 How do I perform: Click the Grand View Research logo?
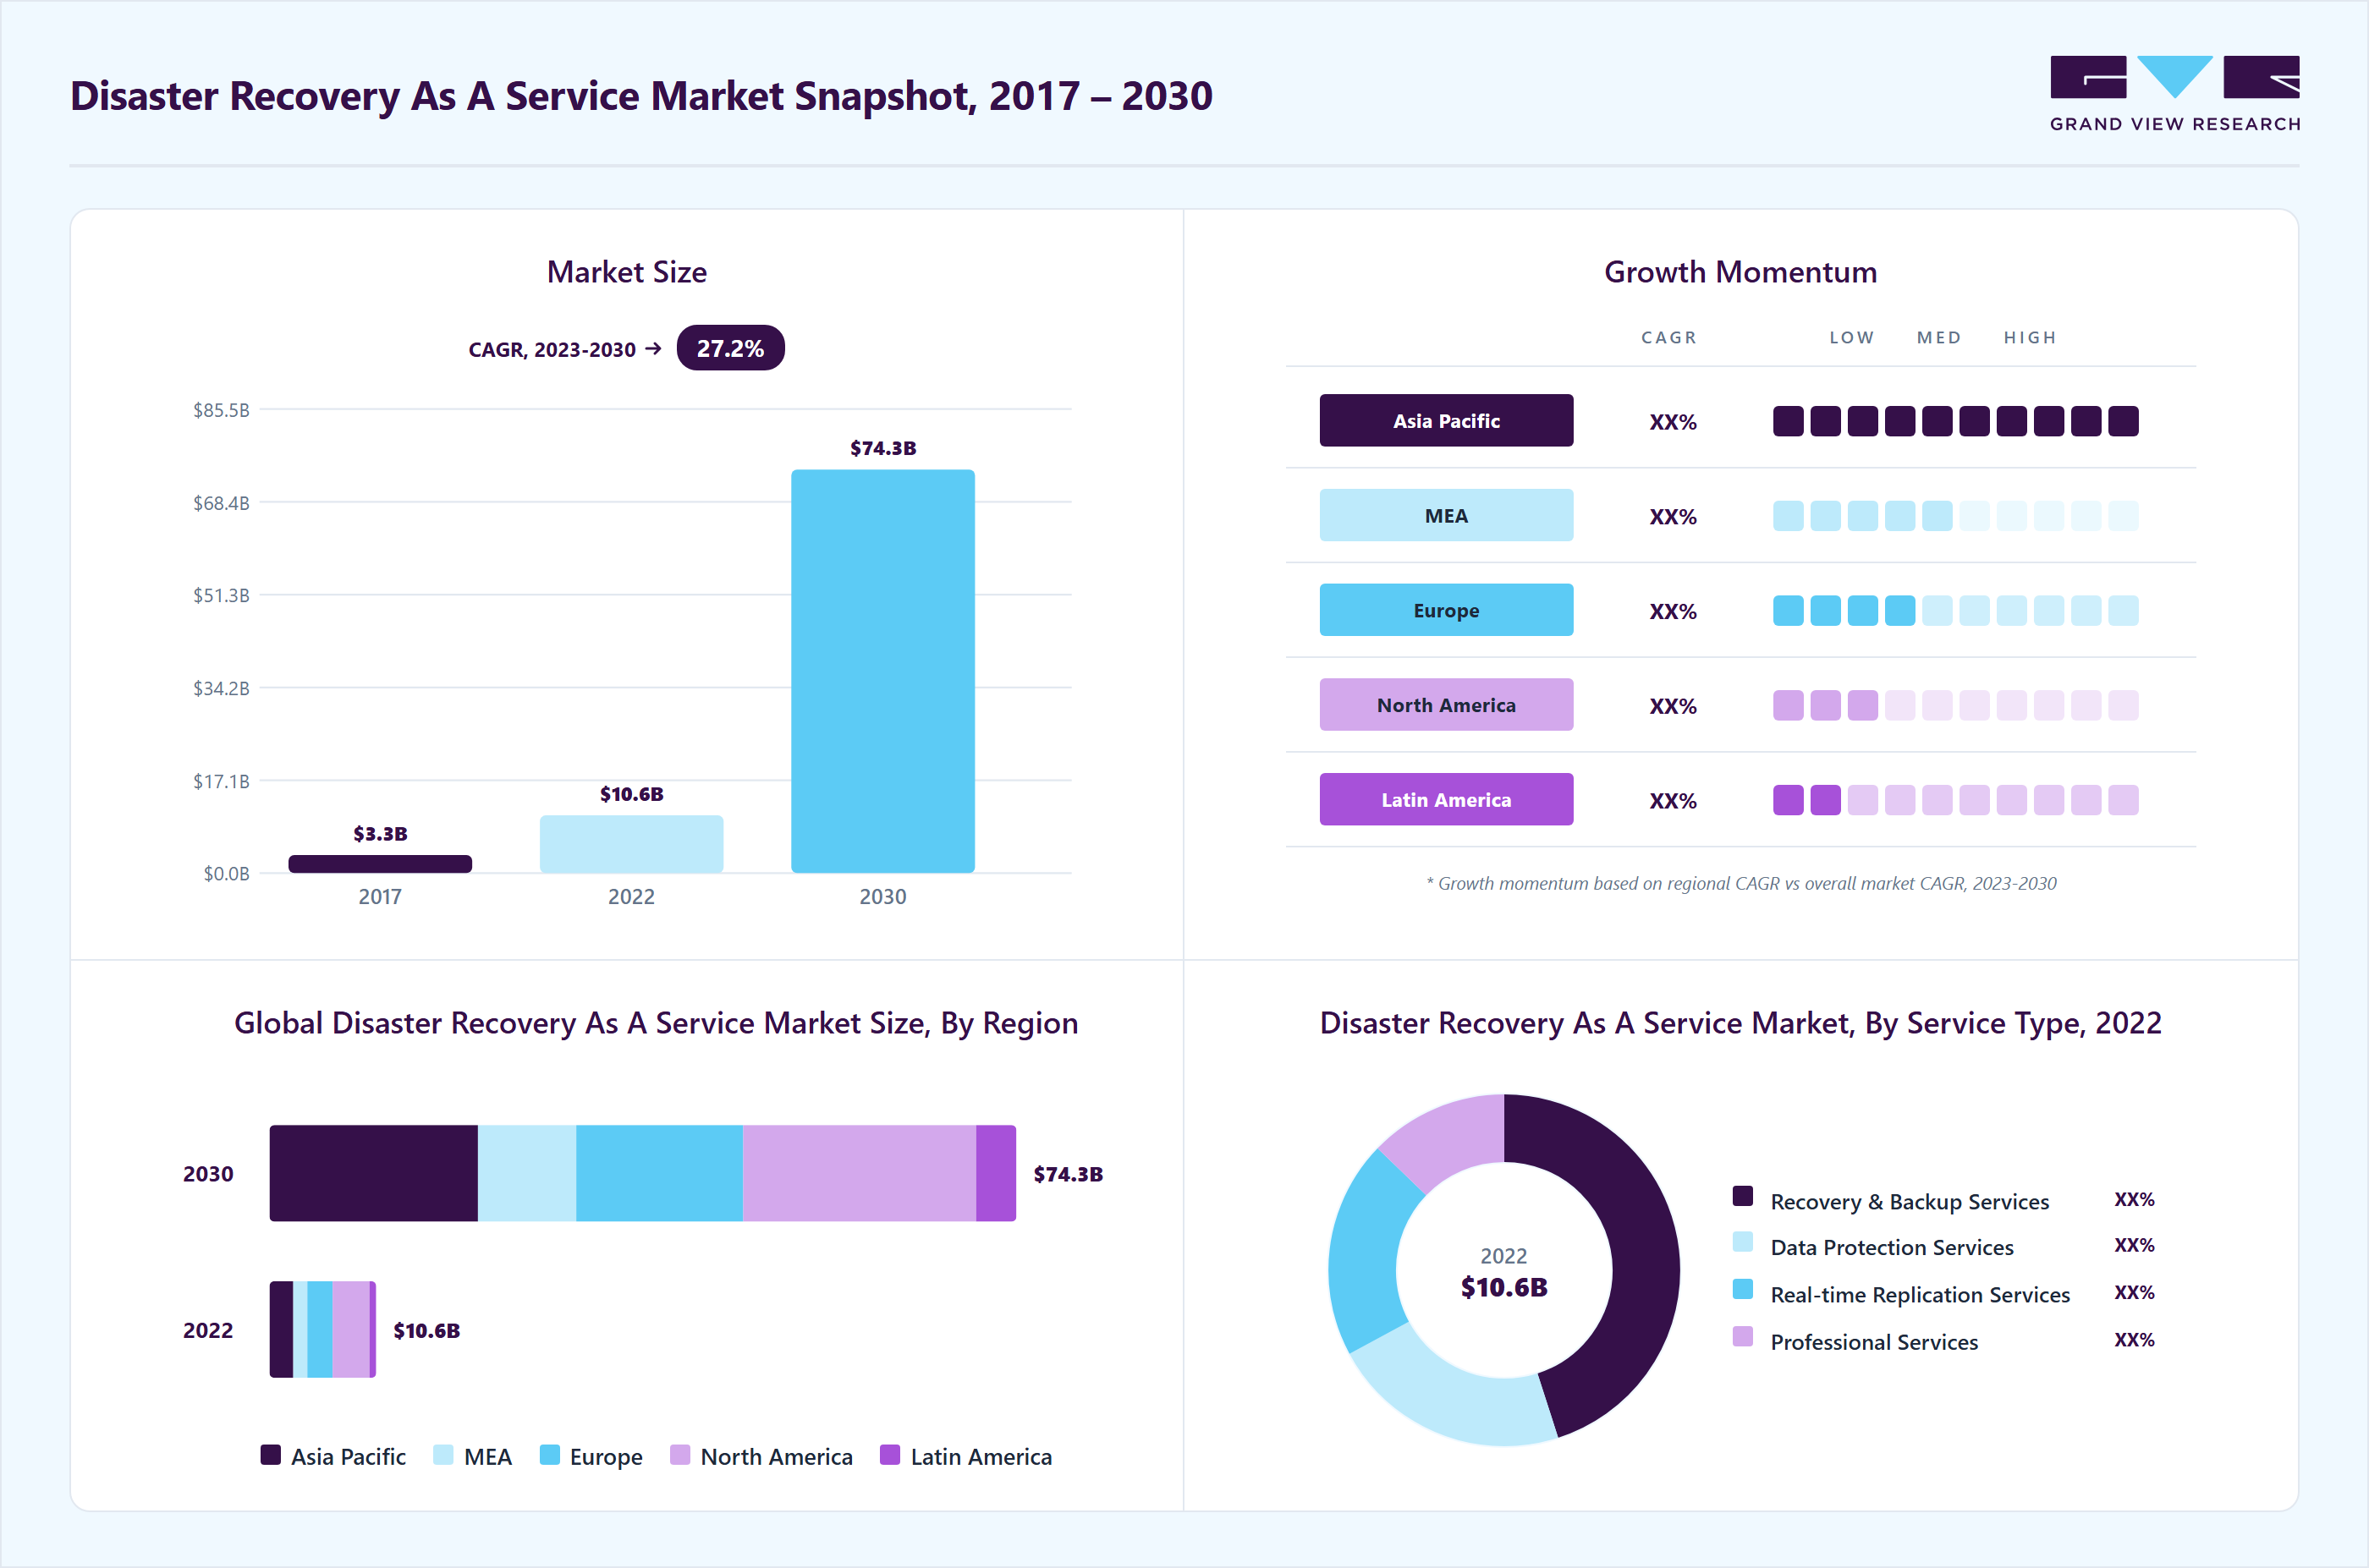click(2175, 94)
